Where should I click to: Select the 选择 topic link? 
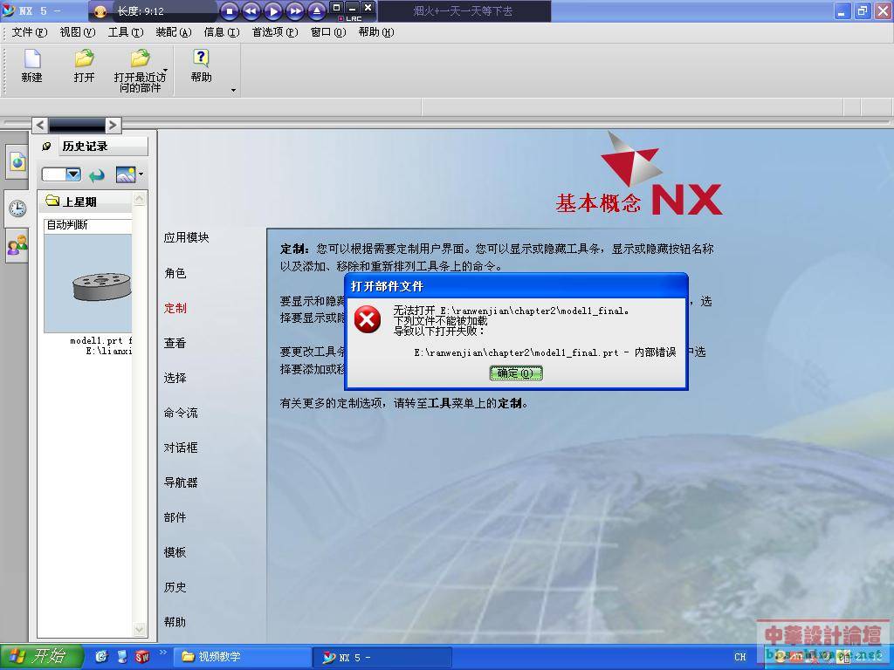(x=175, y=378)
